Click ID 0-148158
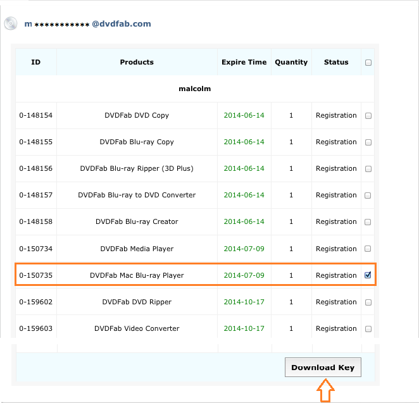 coord(36,221)
